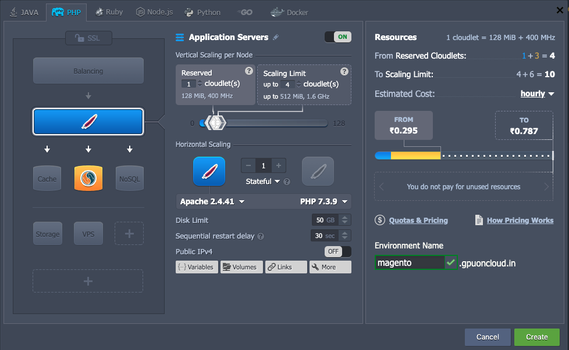The width and height of the screenshot is (569, 350).
Task: Click the greyed-out feather node icon
Action: point(318,171)
